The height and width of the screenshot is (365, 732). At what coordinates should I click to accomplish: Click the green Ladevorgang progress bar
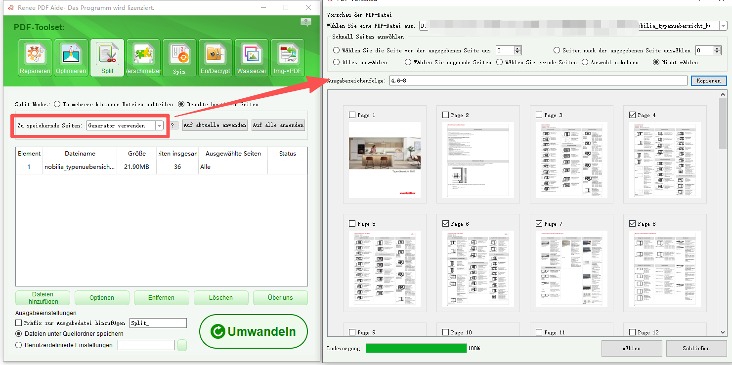[416, 348]
